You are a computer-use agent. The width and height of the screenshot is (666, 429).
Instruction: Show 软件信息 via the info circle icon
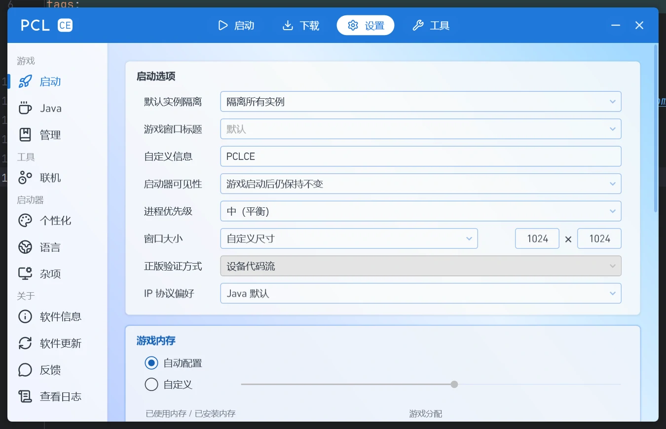coord(25,316)
